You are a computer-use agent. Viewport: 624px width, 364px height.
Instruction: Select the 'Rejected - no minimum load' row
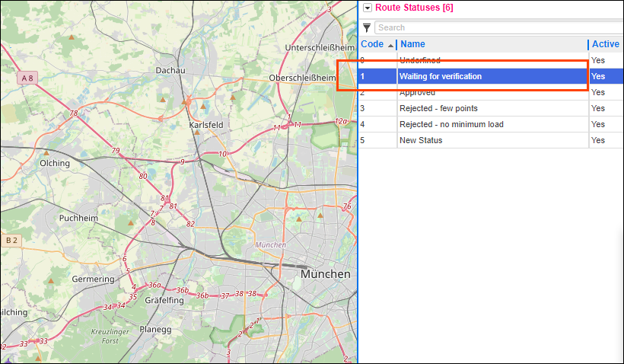pyautogui.click(x=490, y=124)
